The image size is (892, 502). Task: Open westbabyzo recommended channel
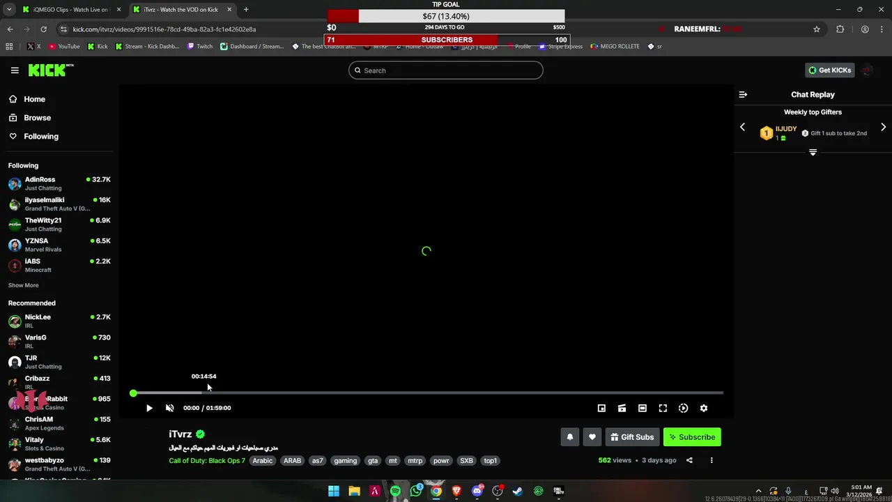59,464
